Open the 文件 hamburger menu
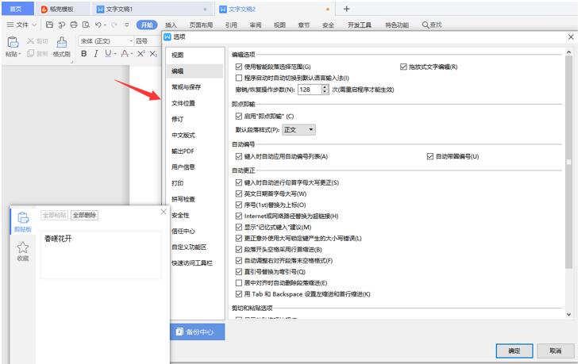This screenshot has width=581, height=364. point(10,25)
